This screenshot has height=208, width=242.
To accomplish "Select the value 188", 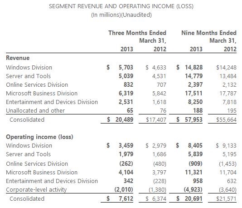I will point(198,110).
